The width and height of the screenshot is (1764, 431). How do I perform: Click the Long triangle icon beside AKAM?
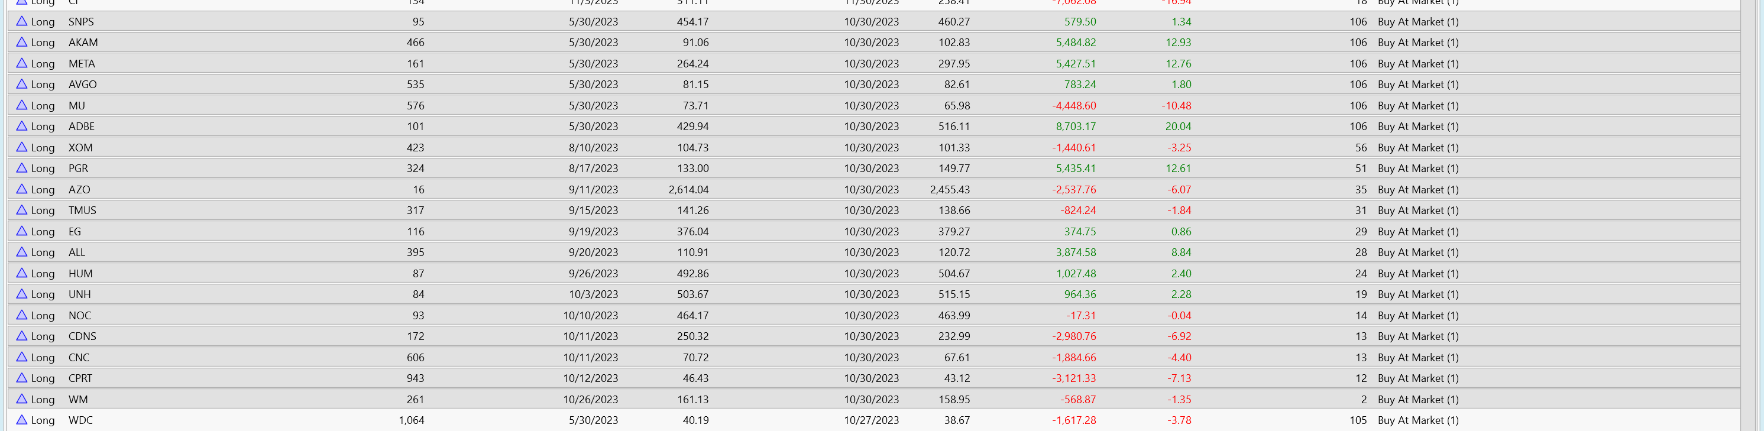[22, 42]
